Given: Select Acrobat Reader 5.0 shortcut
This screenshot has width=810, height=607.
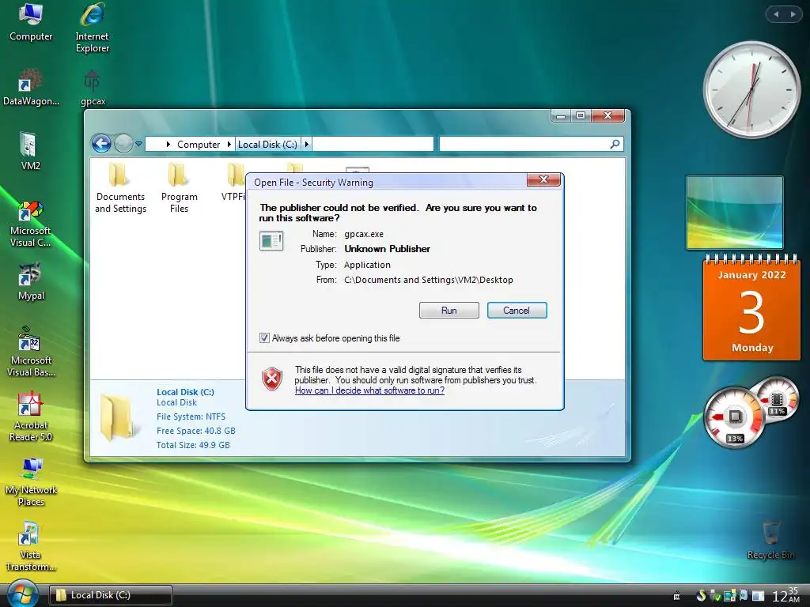Looking at the screenshot, I should point(31,417).
